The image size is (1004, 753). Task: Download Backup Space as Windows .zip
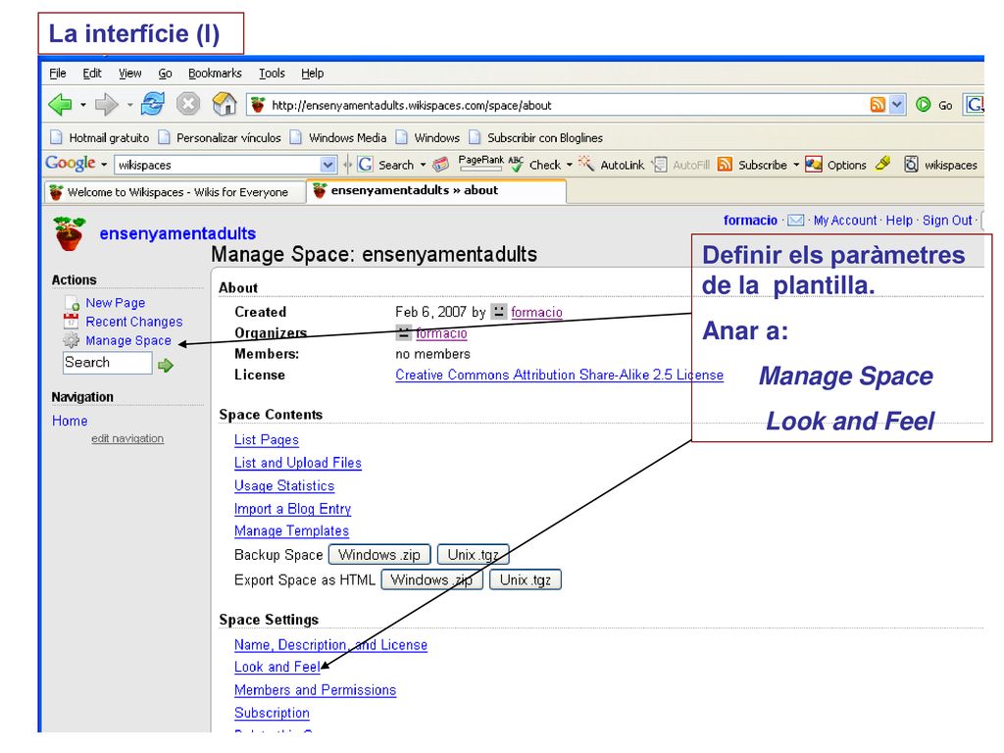pyautogui.click(x=379, y=555)
